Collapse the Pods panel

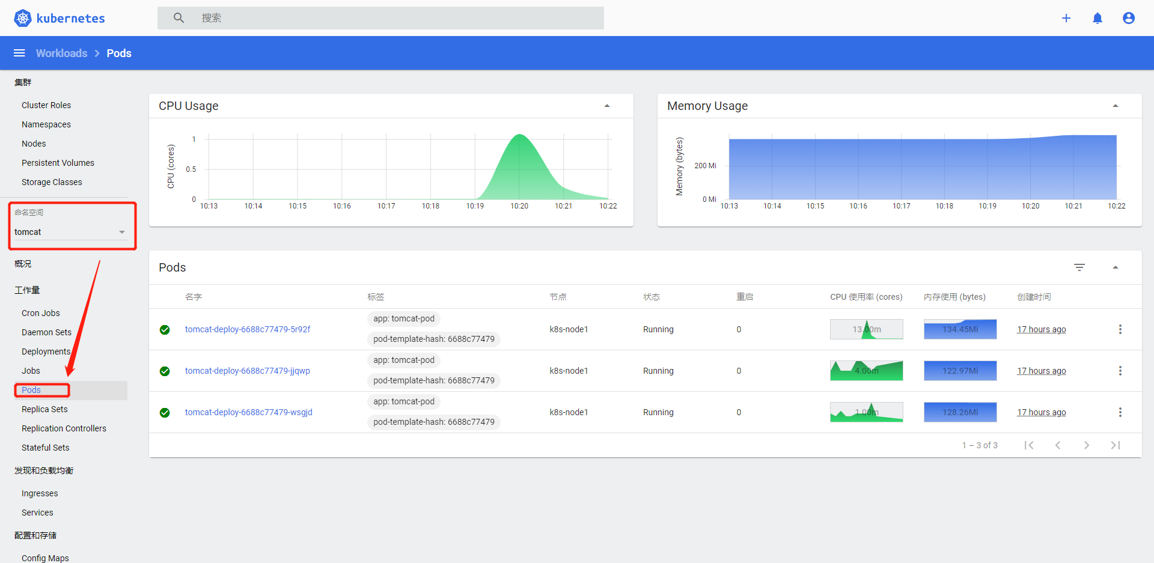(1116, 267)
